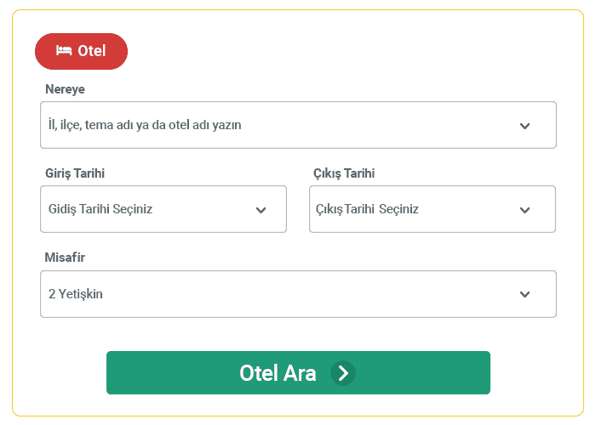Click the Misafir chevron arrow
Screen dimensions: 596x425
point(525,294)
